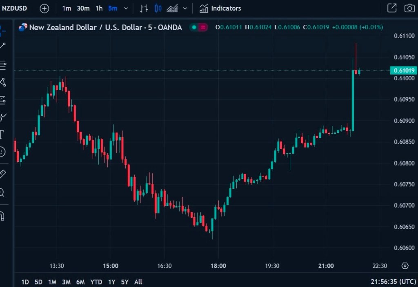This screenshot has width=418, height=287.
Task: Open chart settings gear near time axis
Action: pos(405,266)
